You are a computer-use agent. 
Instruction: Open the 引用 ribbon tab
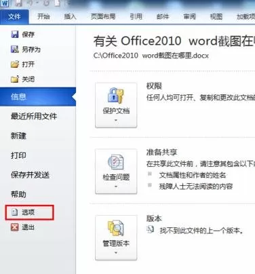tap(136, 16)
